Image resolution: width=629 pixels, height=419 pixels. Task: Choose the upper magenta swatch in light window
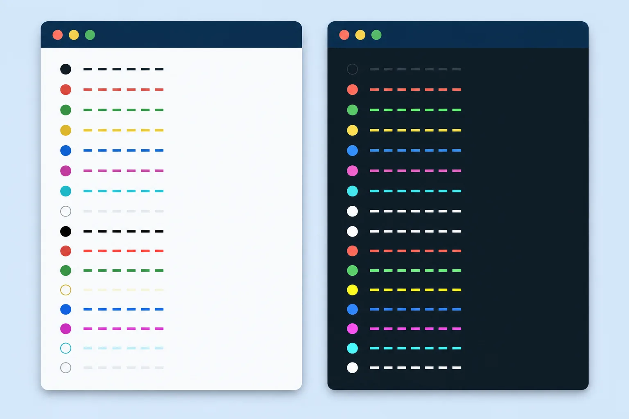pos(66,171)
